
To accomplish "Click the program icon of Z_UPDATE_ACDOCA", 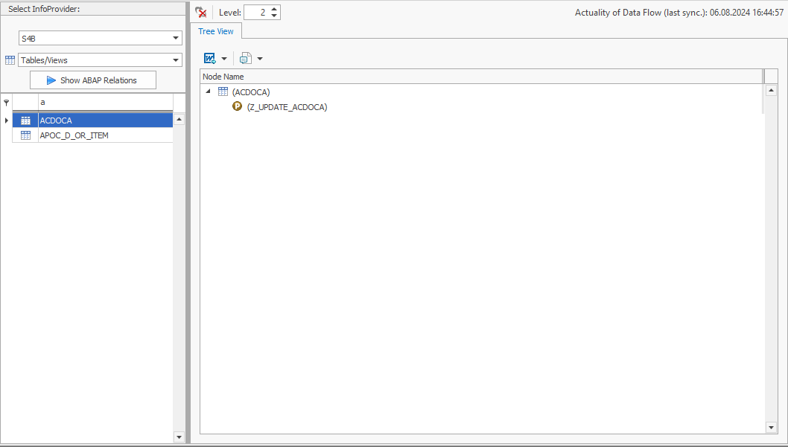I will 238,107.
